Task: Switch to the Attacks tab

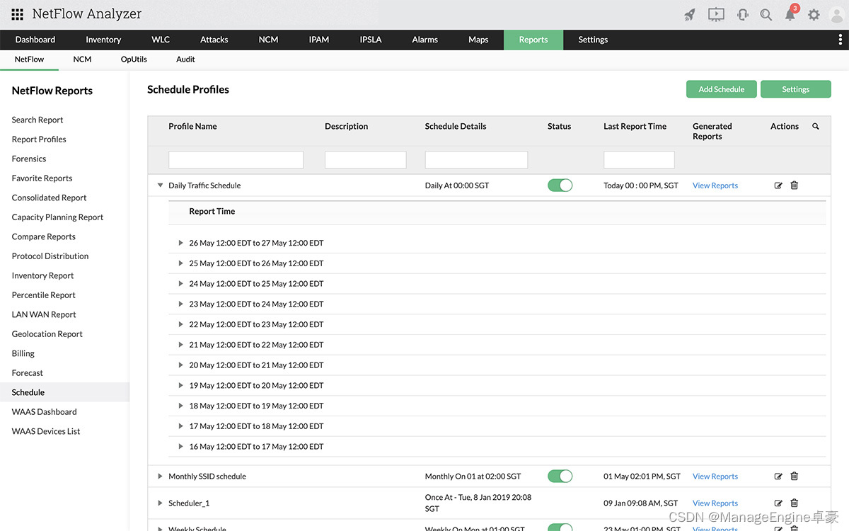Action: pyautogui.click(x=214, y=40)
